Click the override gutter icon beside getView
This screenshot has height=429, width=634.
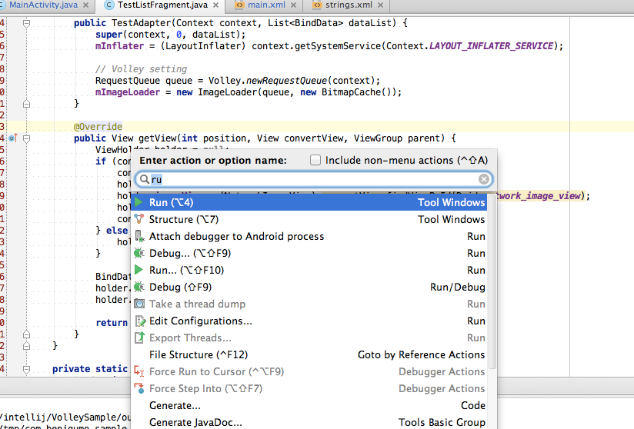coord(13,138)
